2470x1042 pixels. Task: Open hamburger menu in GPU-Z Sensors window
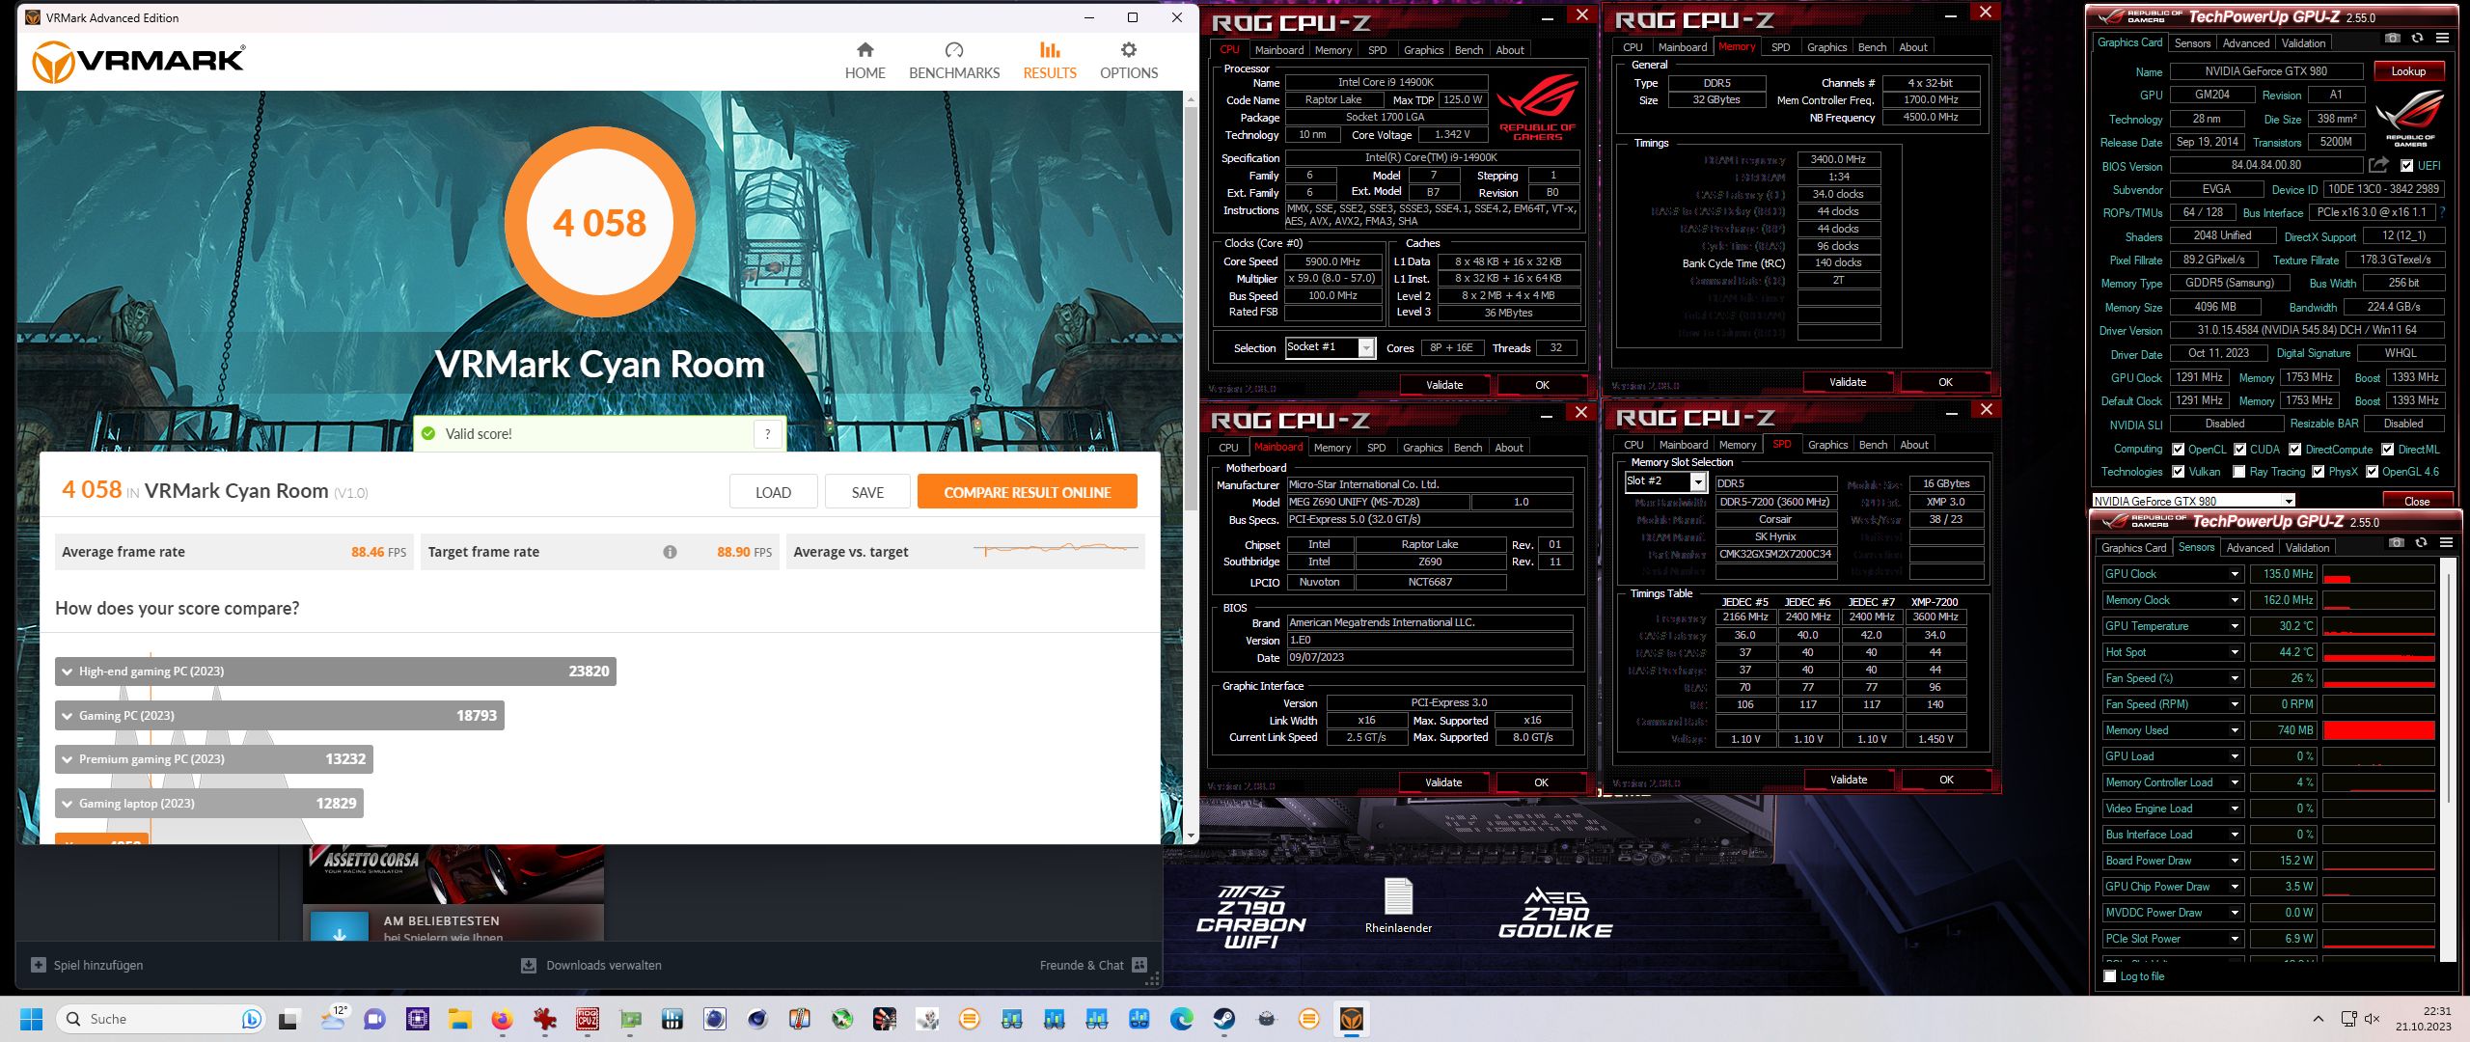click(x=2446, y=543)
